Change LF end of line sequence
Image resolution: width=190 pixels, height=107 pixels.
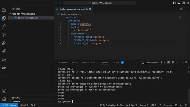[160, 105]
